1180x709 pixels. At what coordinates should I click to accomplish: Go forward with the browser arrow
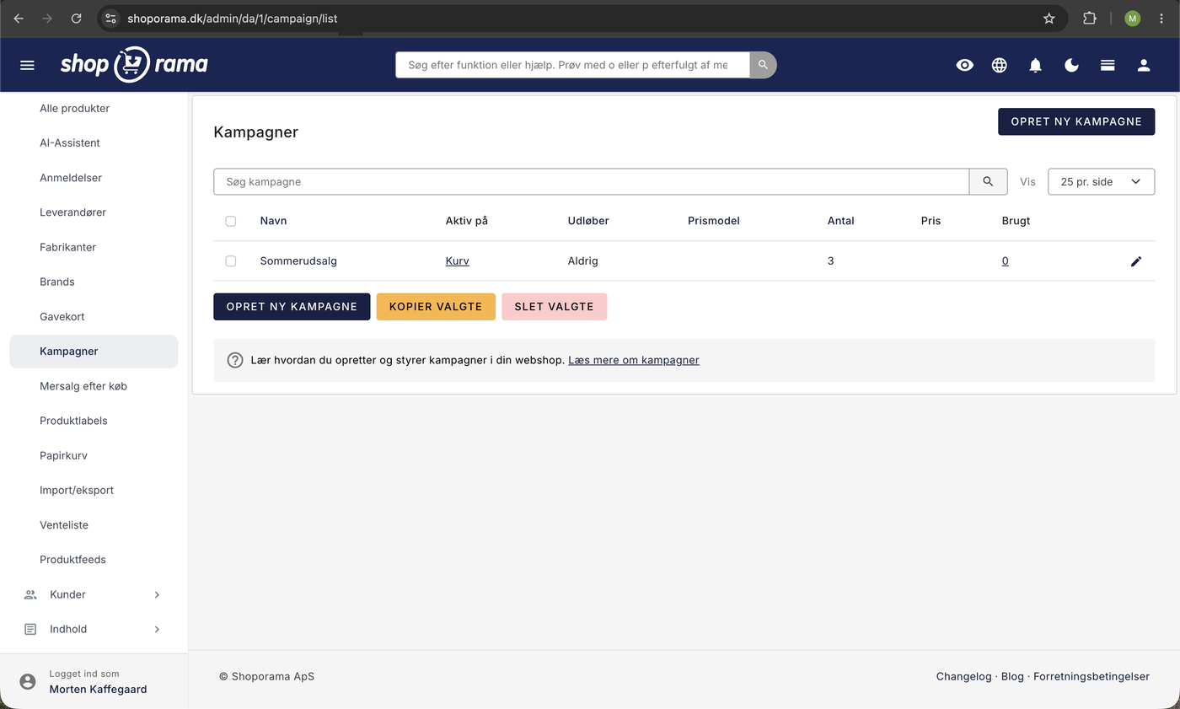pos(47,18)
